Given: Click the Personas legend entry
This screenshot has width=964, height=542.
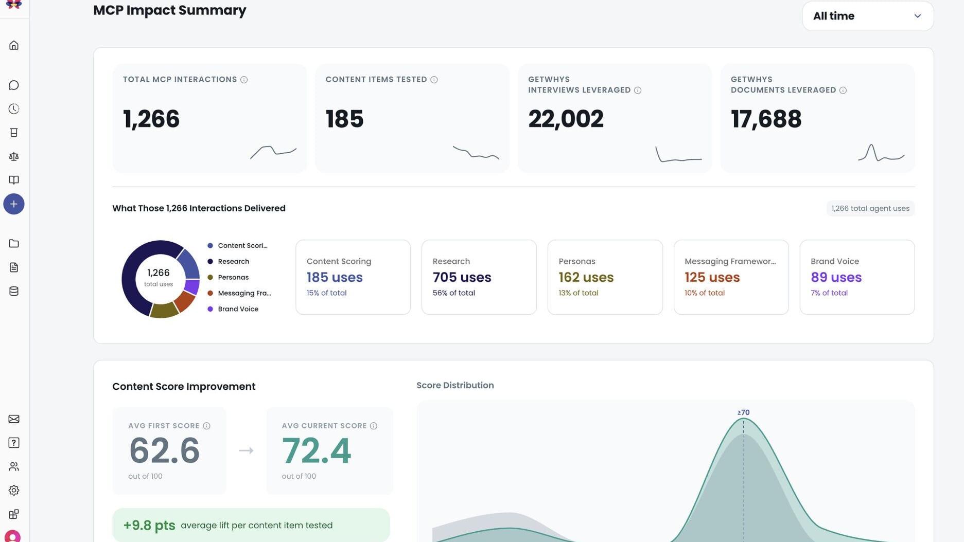Looking at the screenshot, I should (x=228, y=277).
